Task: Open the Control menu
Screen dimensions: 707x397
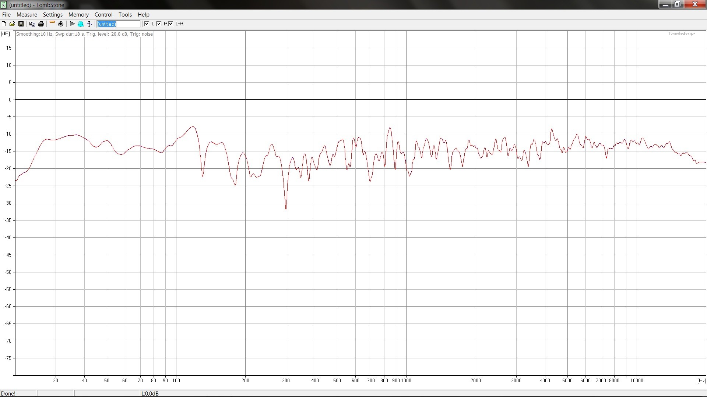Action: (103, 14)
